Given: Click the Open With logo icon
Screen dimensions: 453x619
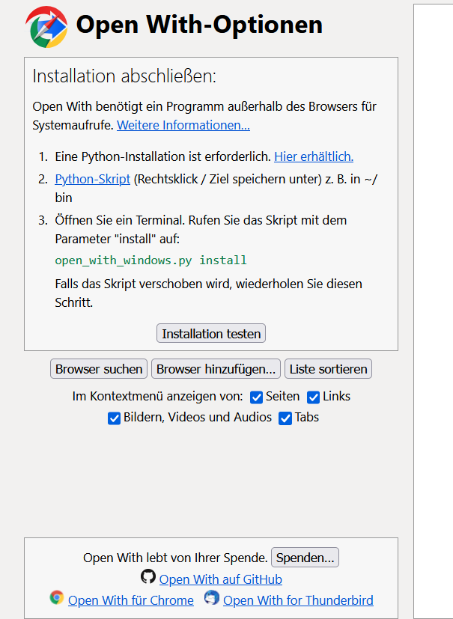Looking at the screenshot, I should point(46,26).
